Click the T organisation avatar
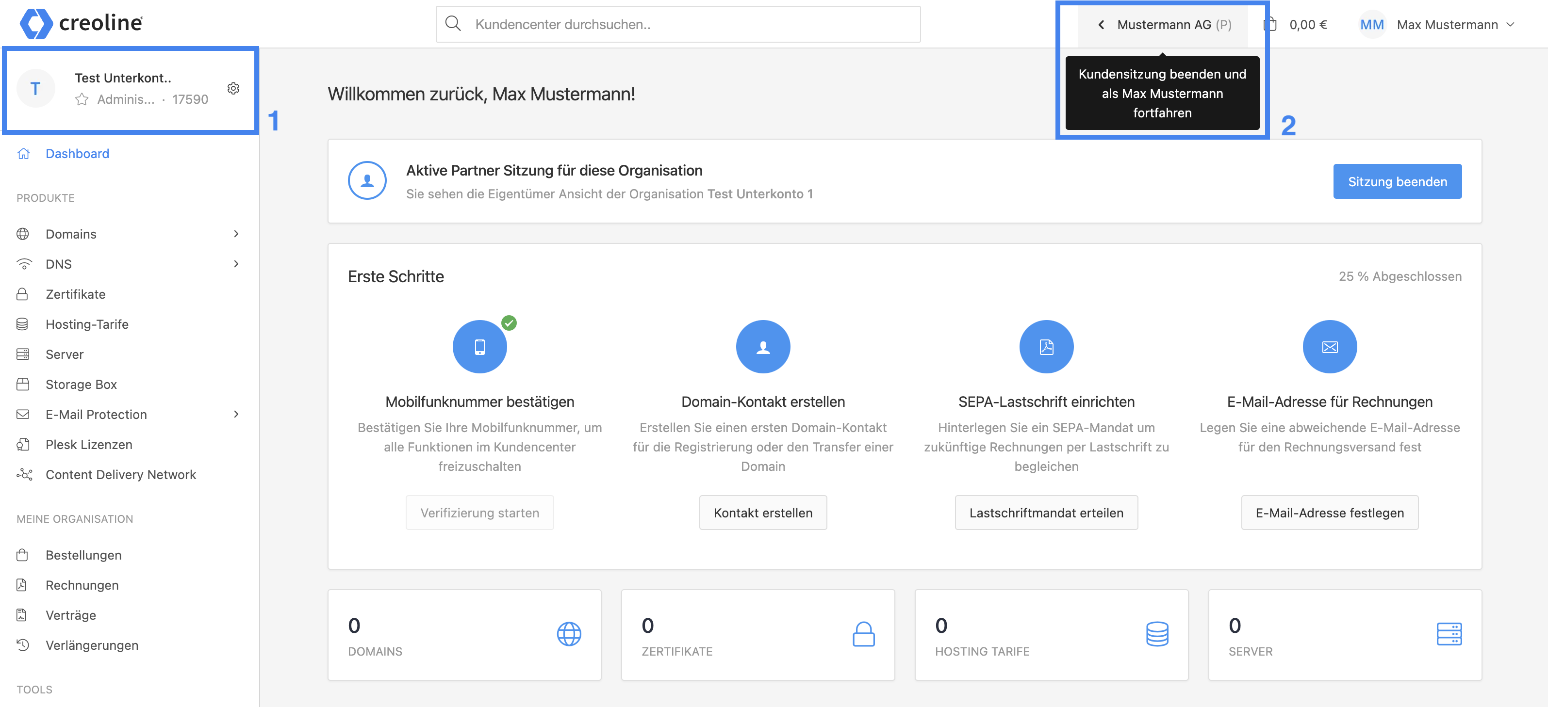The image size is (1548, 707). point(35,88)
